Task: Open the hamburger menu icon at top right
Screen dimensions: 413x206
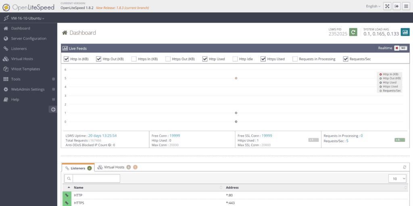Action: click(x=406, y=6)
